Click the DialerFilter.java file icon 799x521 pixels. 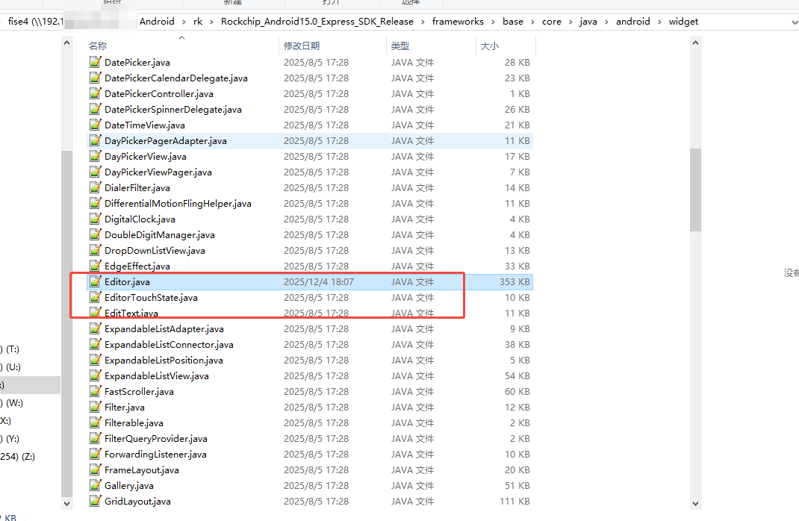point(95,187)
